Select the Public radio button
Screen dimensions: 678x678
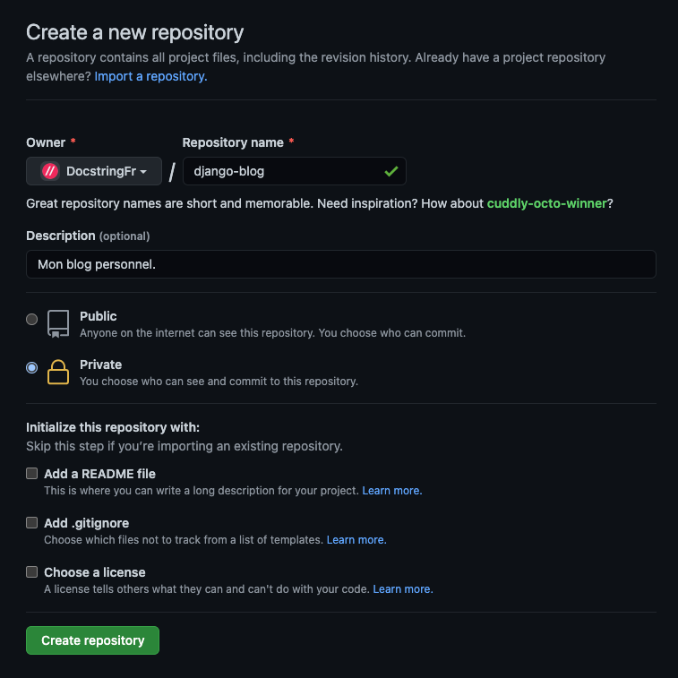(x=32, y=319)
